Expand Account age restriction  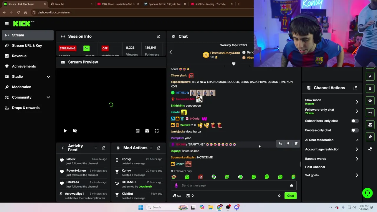[x=332, y=149]
